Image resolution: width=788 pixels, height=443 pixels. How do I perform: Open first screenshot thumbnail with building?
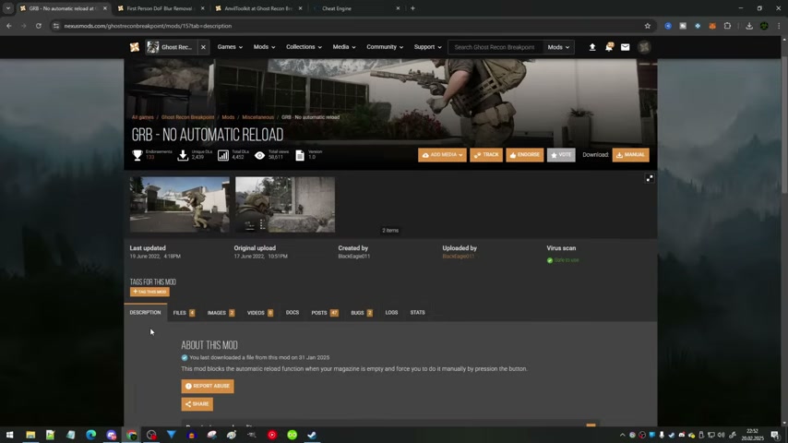pos(179,205)
